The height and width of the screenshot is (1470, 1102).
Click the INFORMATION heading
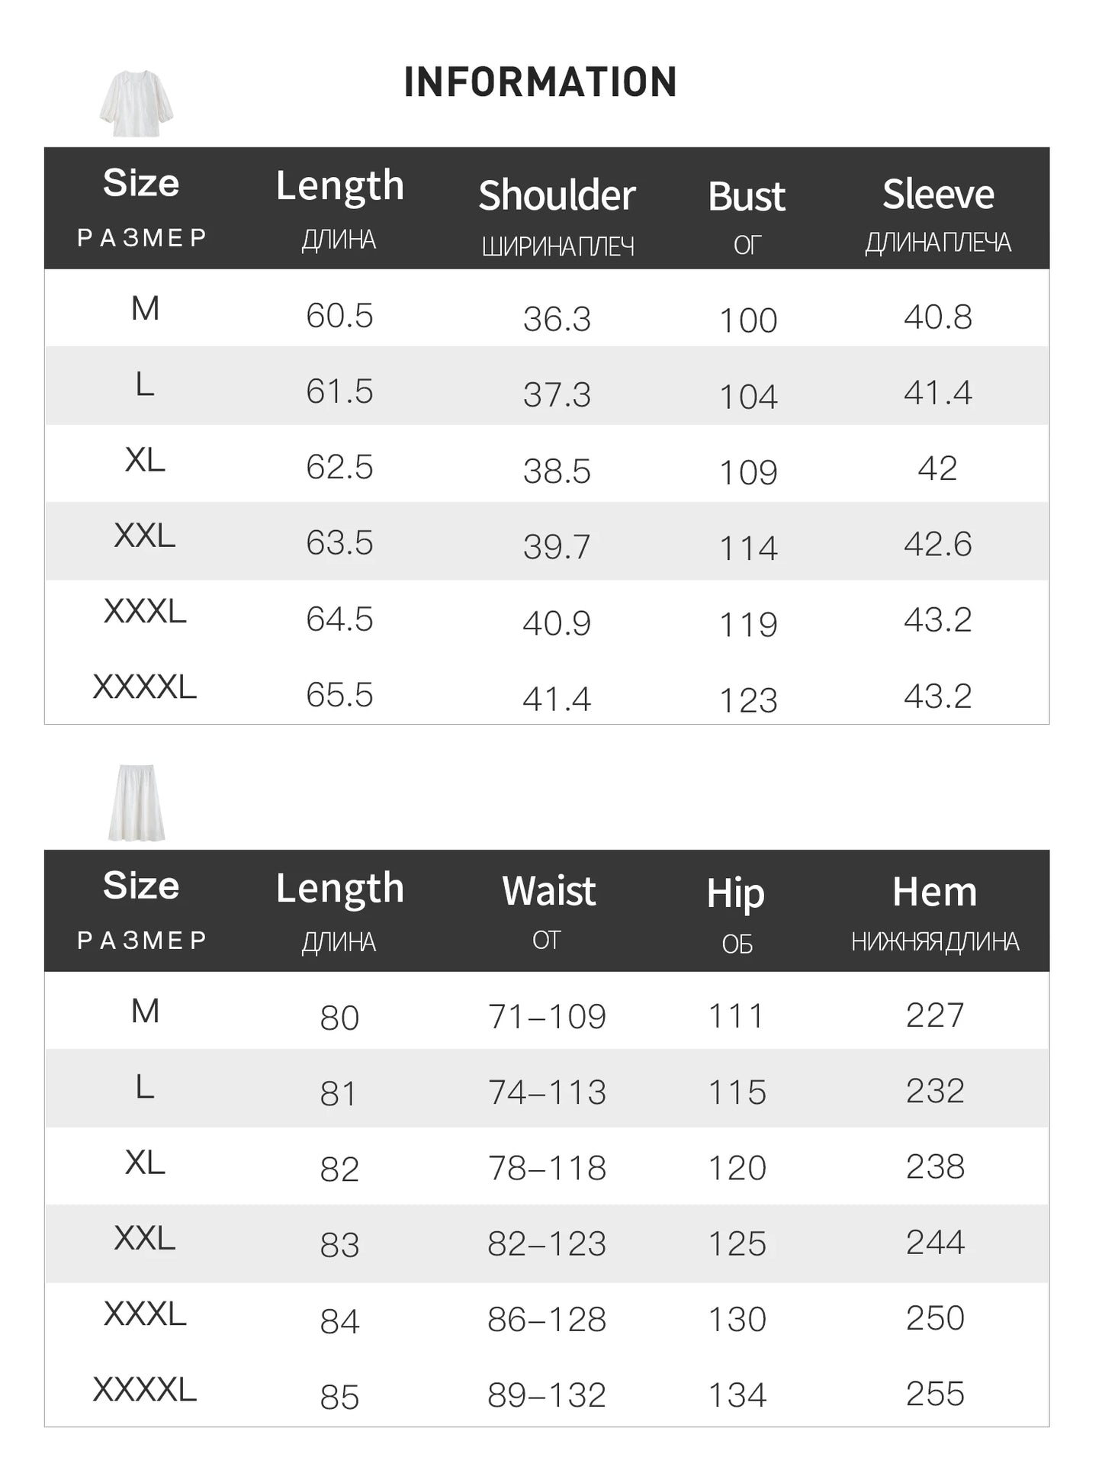pos(540,82)
